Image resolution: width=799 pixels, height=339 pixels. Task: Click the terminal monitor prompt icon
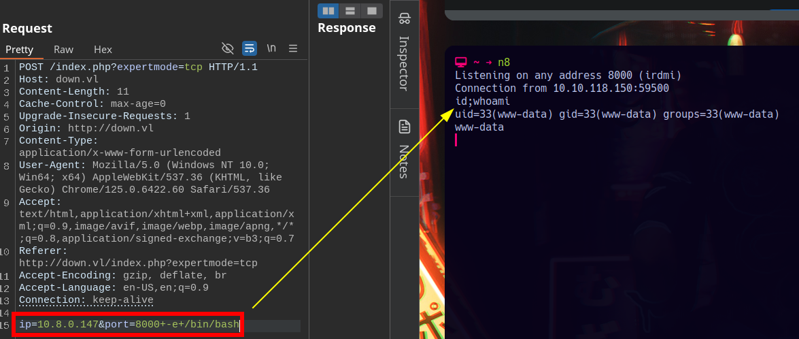[x=460, y=63]
